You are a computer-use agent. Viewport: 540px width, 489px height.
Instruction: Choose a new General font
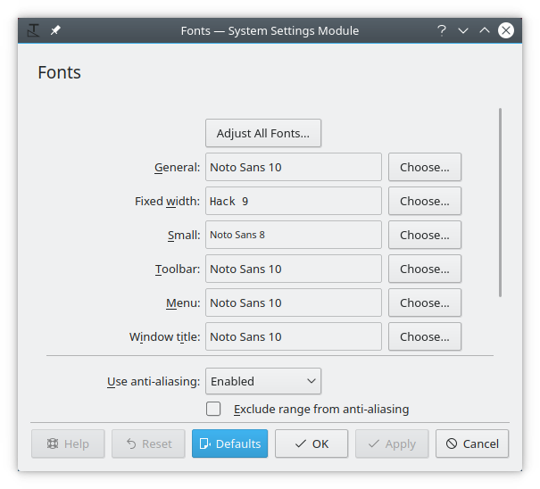(x=425, y=167)
